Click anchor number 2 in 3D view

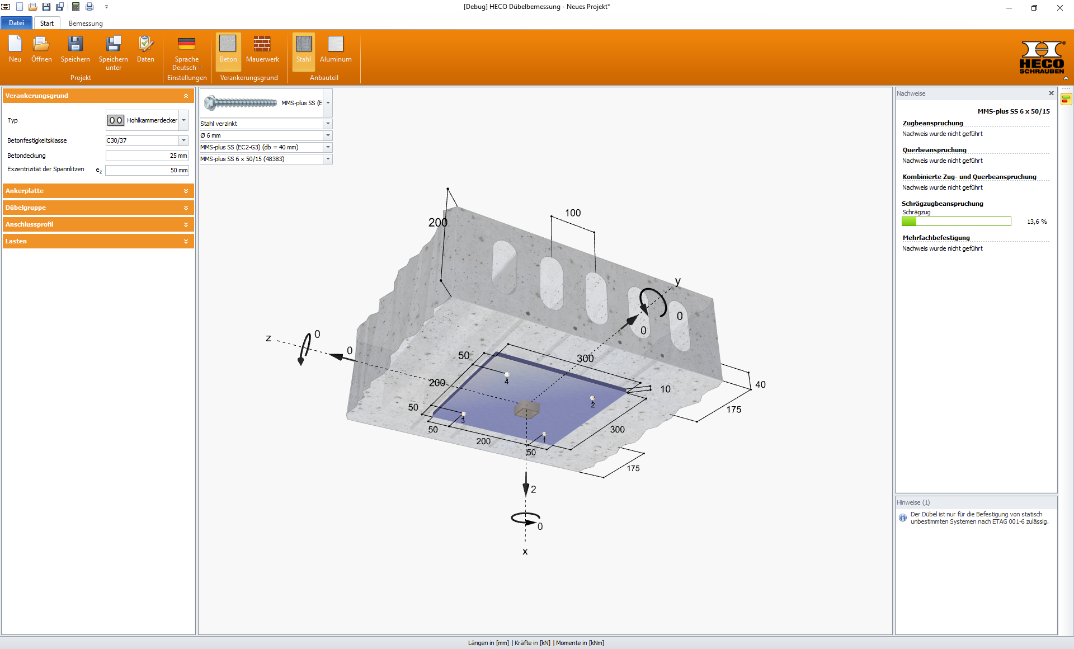[x=592, y=402]
